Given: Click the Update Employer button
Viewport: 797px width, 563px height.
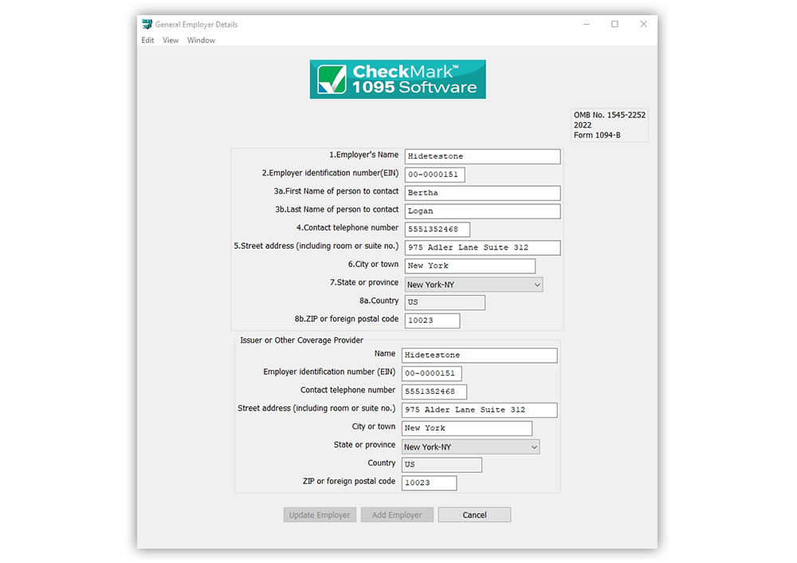Looking at the screenshot, I should pyautogui.click(x=320, y=514).
